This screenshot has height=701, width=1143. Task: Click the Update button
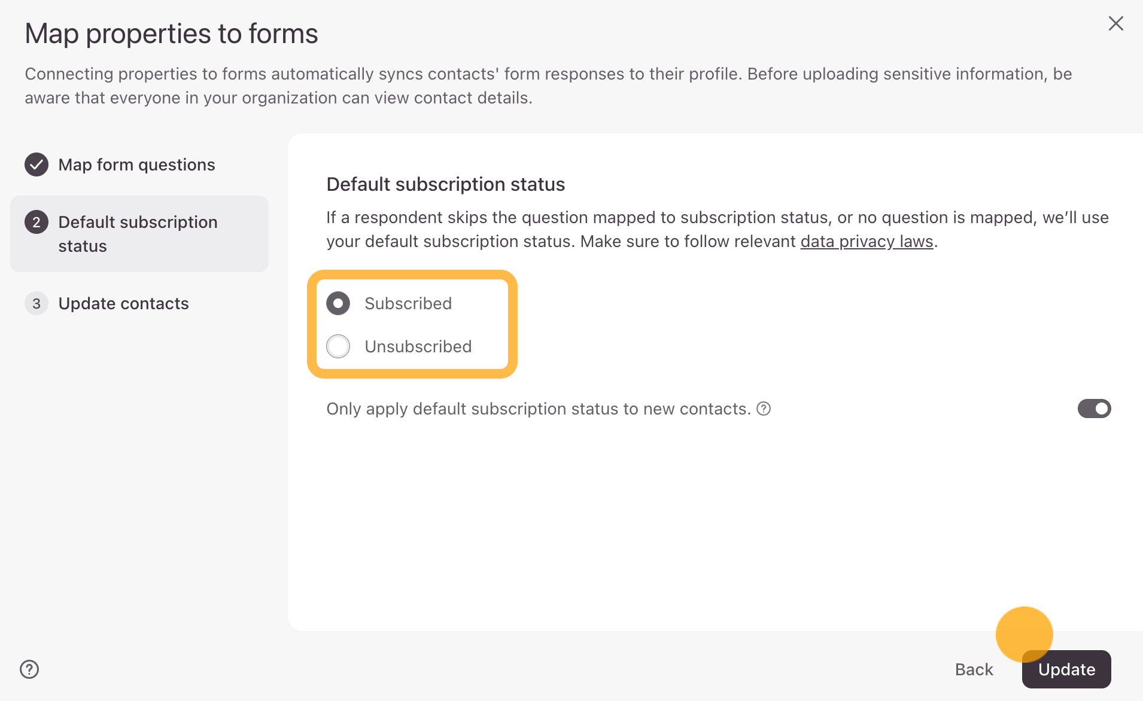click(1066, 669)
